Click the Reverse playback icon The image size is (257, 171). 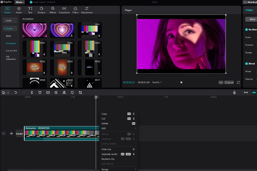point(56,93)
